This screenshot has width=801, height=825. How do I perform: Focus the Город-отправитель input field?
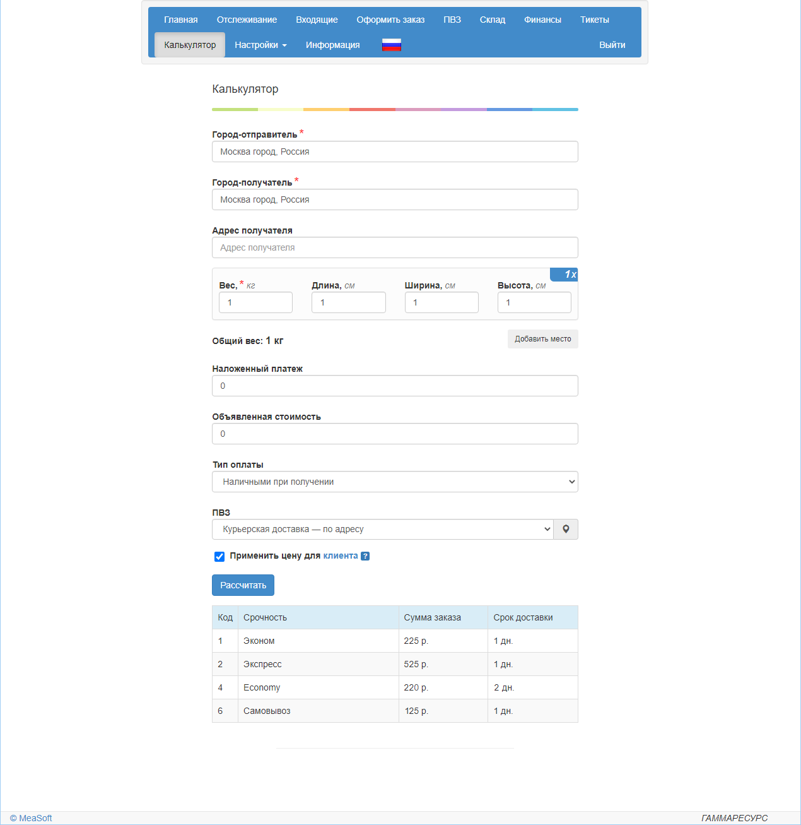[395, 151]
